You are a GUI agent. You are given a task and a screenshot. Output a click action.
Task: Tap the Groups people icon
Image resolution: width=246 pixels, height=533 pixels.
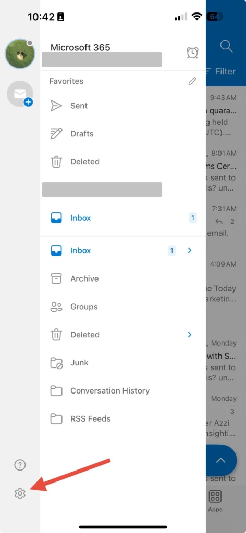pyautogui.click(x=56, y=307)
